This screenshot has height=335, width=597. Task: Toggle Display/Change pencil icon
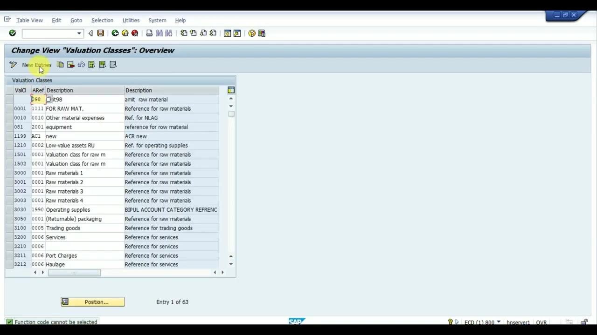13,65
